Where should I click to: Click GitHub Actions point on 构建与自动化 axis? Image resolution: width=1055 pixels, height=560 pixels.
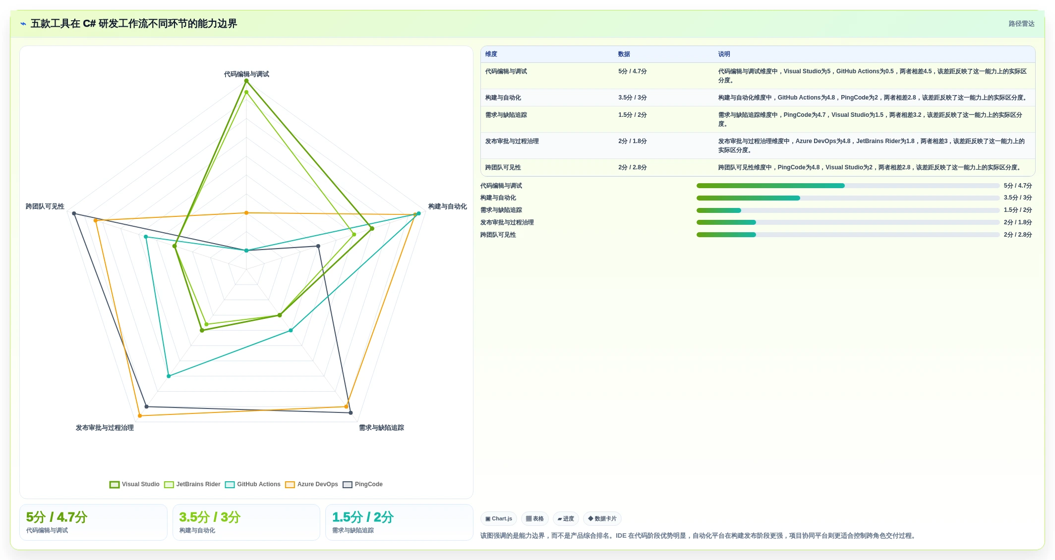[x=418, y=213]
